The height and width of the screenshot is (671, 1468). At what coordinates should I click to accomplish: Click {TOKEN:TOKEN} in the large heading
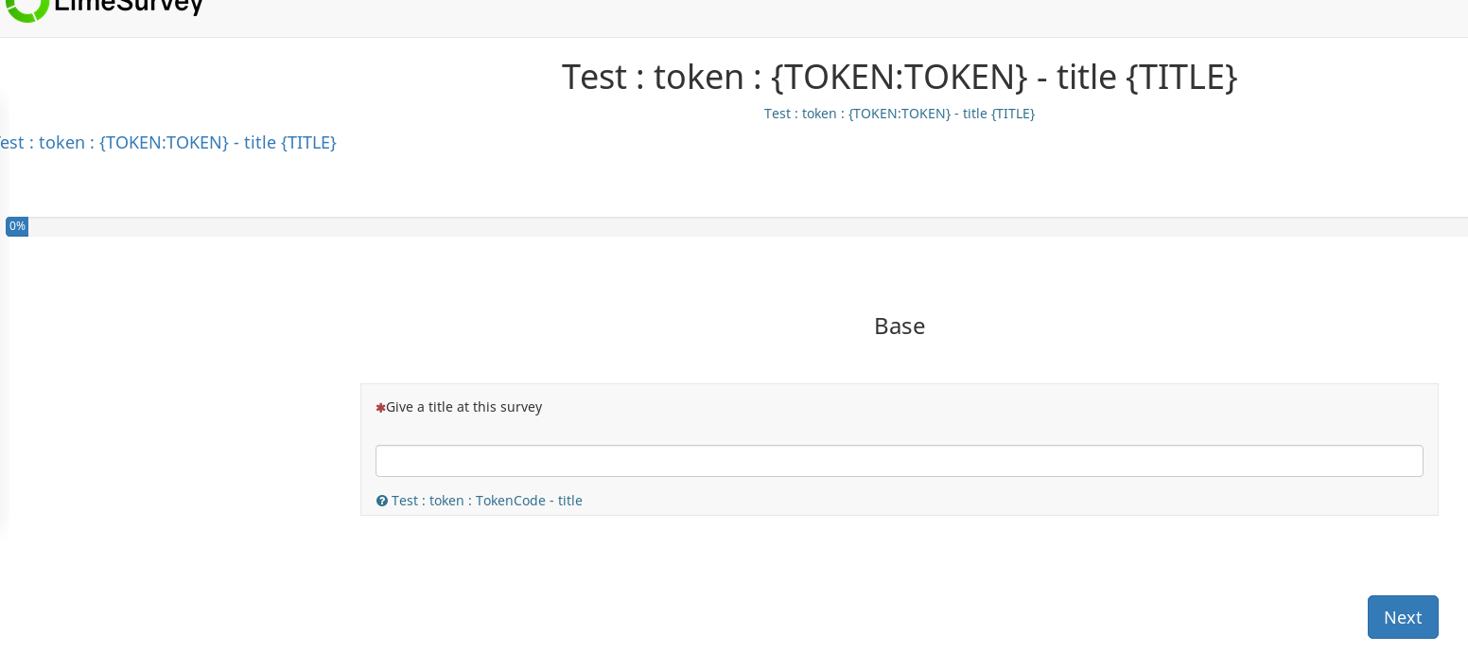[899, 77]
